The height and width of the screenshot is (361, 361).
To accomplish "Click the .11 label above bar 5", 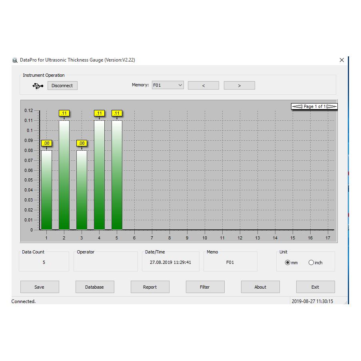I will (117, 113).
